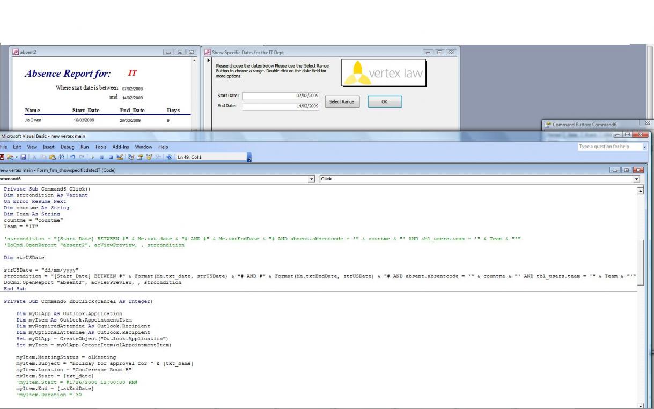Click the Paste clipboard toolbar icon
The image size is (654, 409).
click(52, 157)
